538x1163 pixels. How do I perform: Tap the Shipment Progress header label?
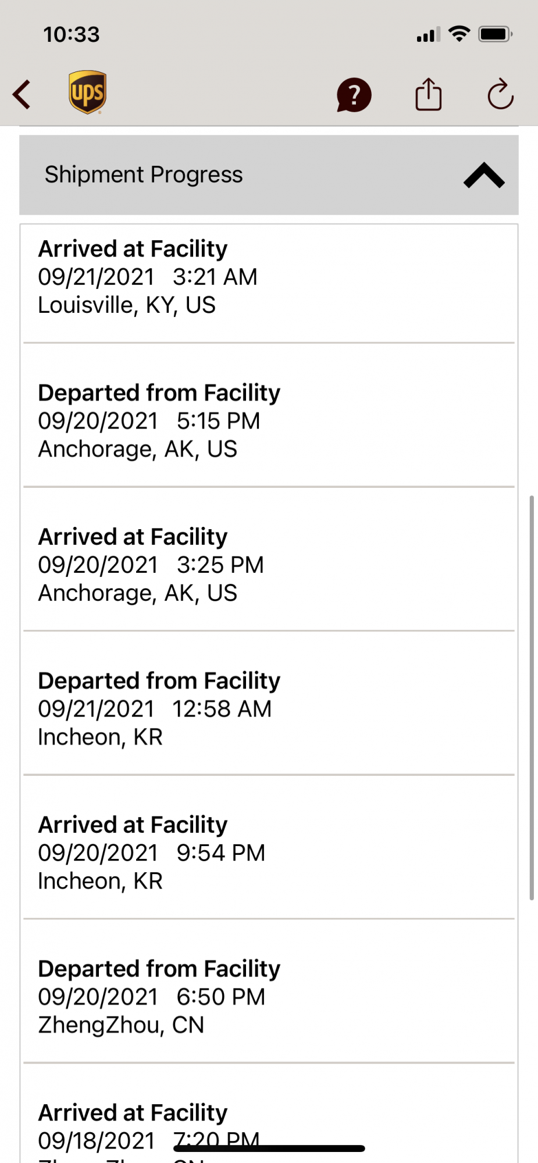point(144,174)
